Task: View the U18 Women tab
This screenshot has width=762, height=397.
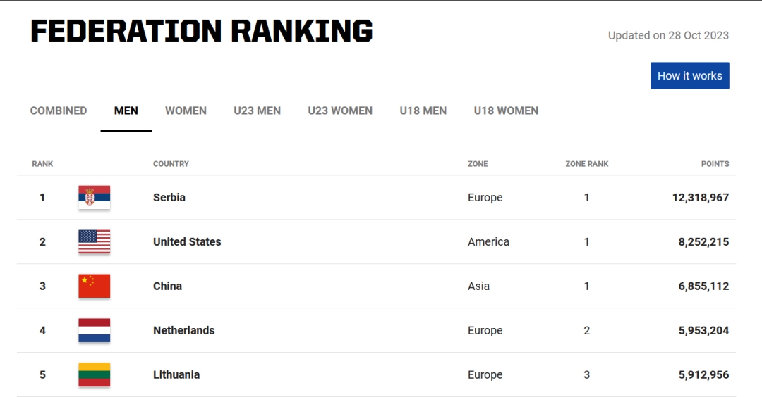Action: (x=506, y=111)
